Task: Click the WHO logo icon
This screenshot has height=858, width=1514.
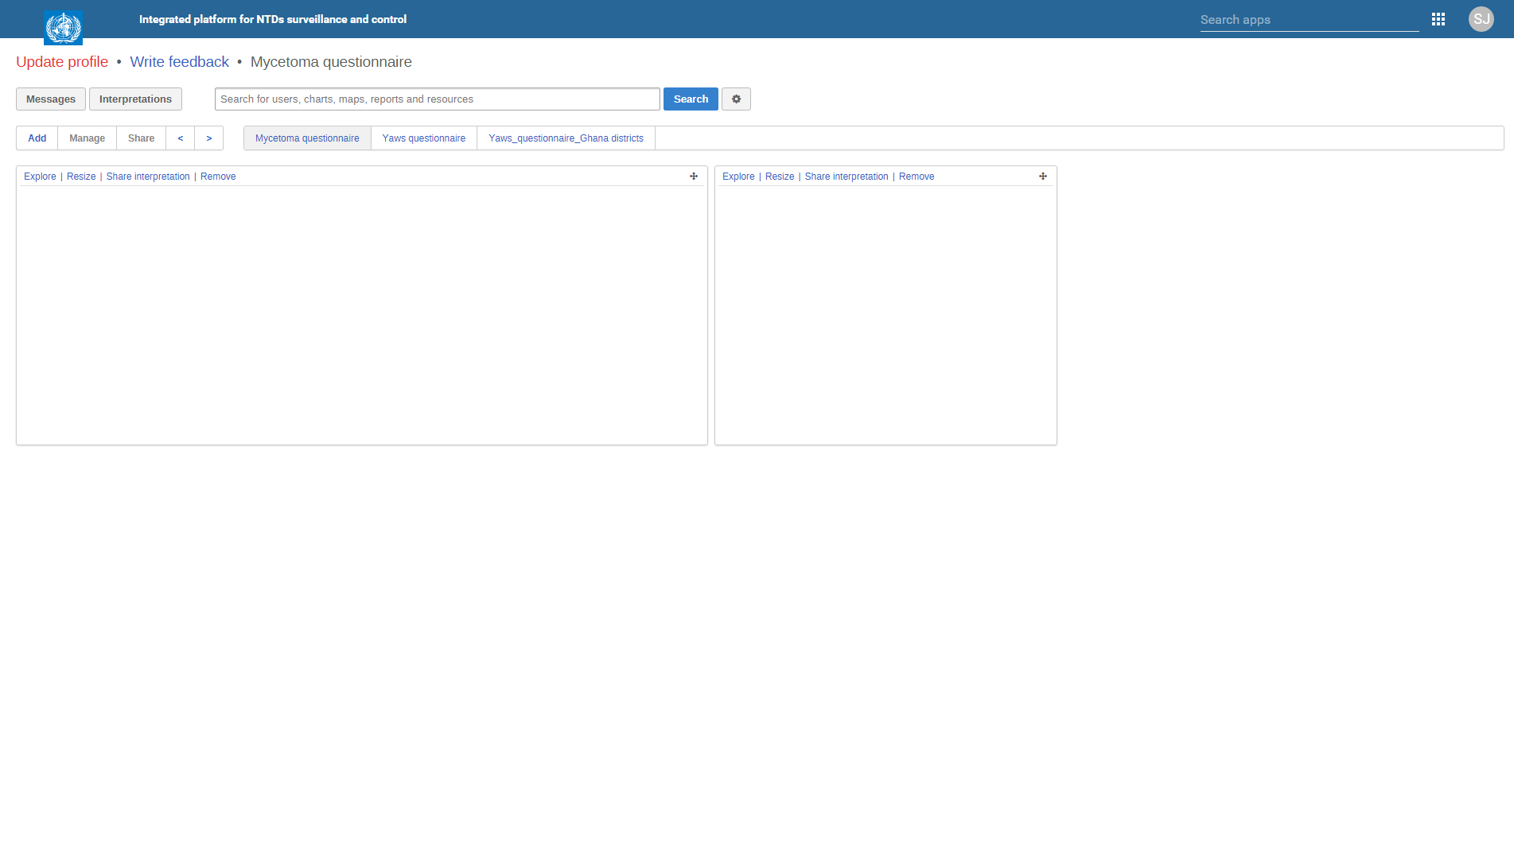Action: click(x=63, y=27)
